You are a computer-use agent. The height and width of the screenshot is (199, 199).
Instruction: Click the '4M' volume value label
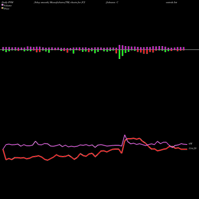190,144
